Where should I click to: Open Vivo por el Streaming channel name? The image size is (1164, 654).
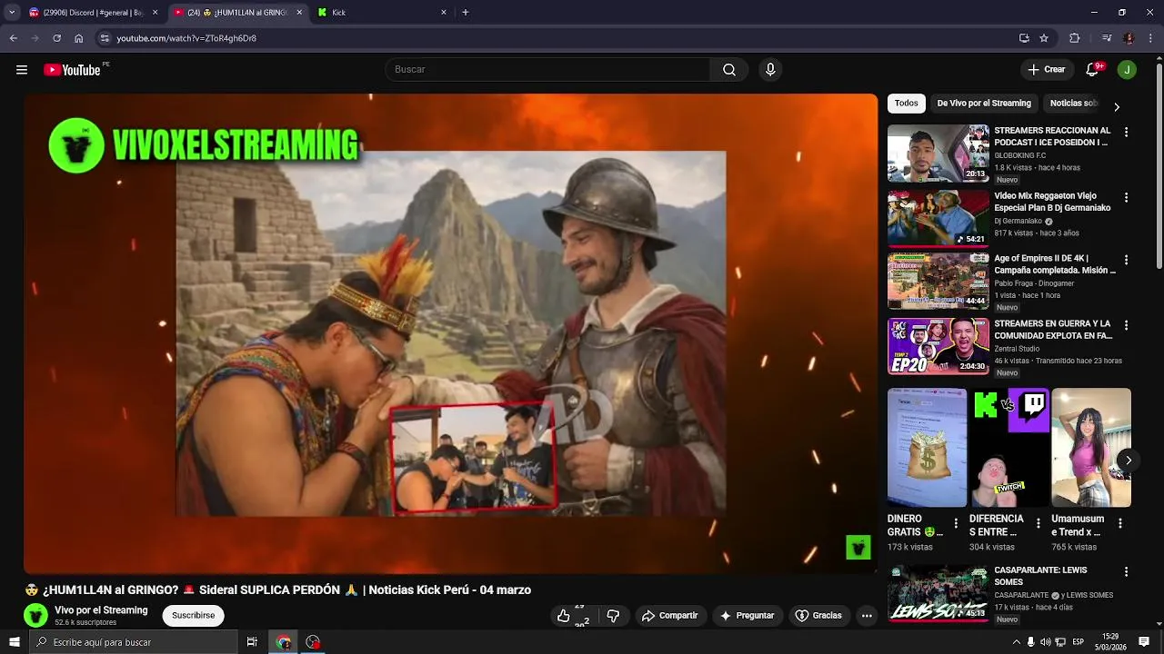tap(101, 610)
